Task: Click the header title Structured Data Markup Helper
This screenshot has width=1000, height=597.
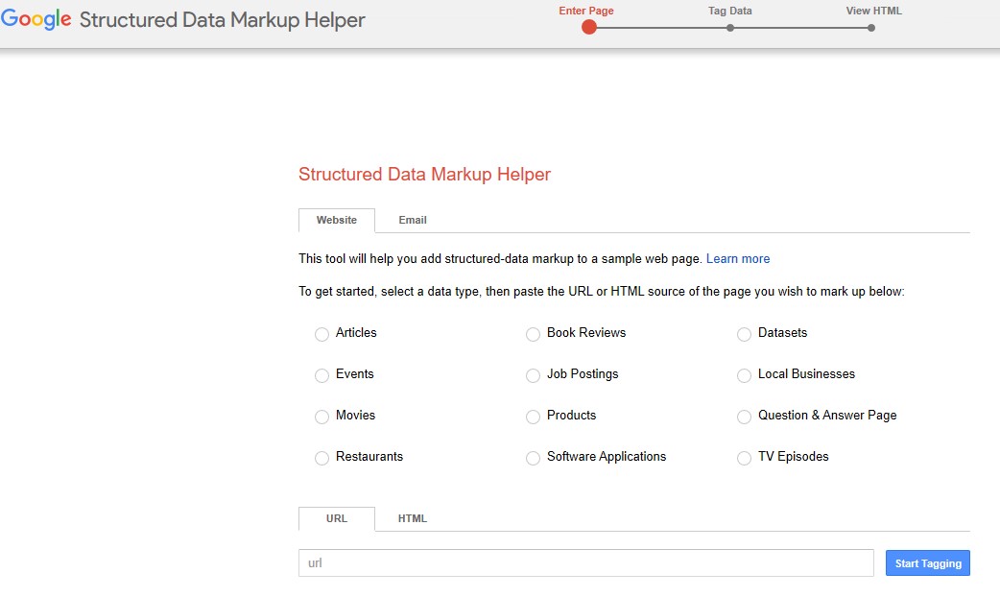Action: tap(222, 20)
